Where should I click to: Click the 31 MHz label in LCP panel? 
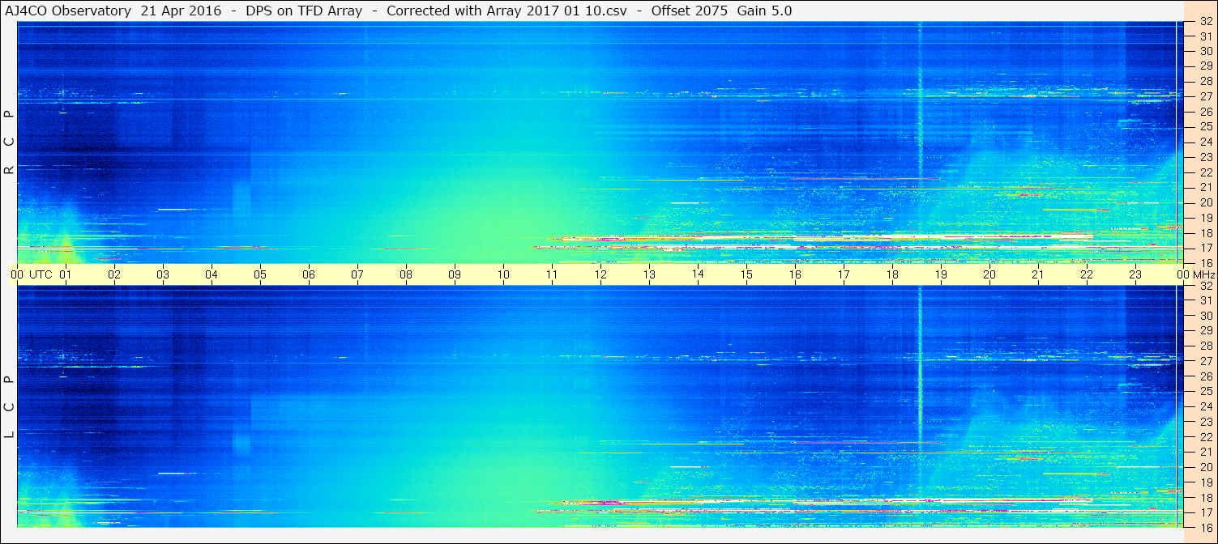click(1205, 300)
